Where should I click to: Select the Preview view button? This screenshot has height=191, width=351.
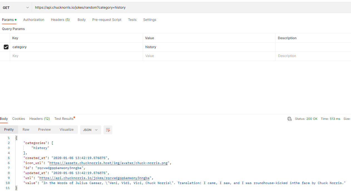click(45, 130)
